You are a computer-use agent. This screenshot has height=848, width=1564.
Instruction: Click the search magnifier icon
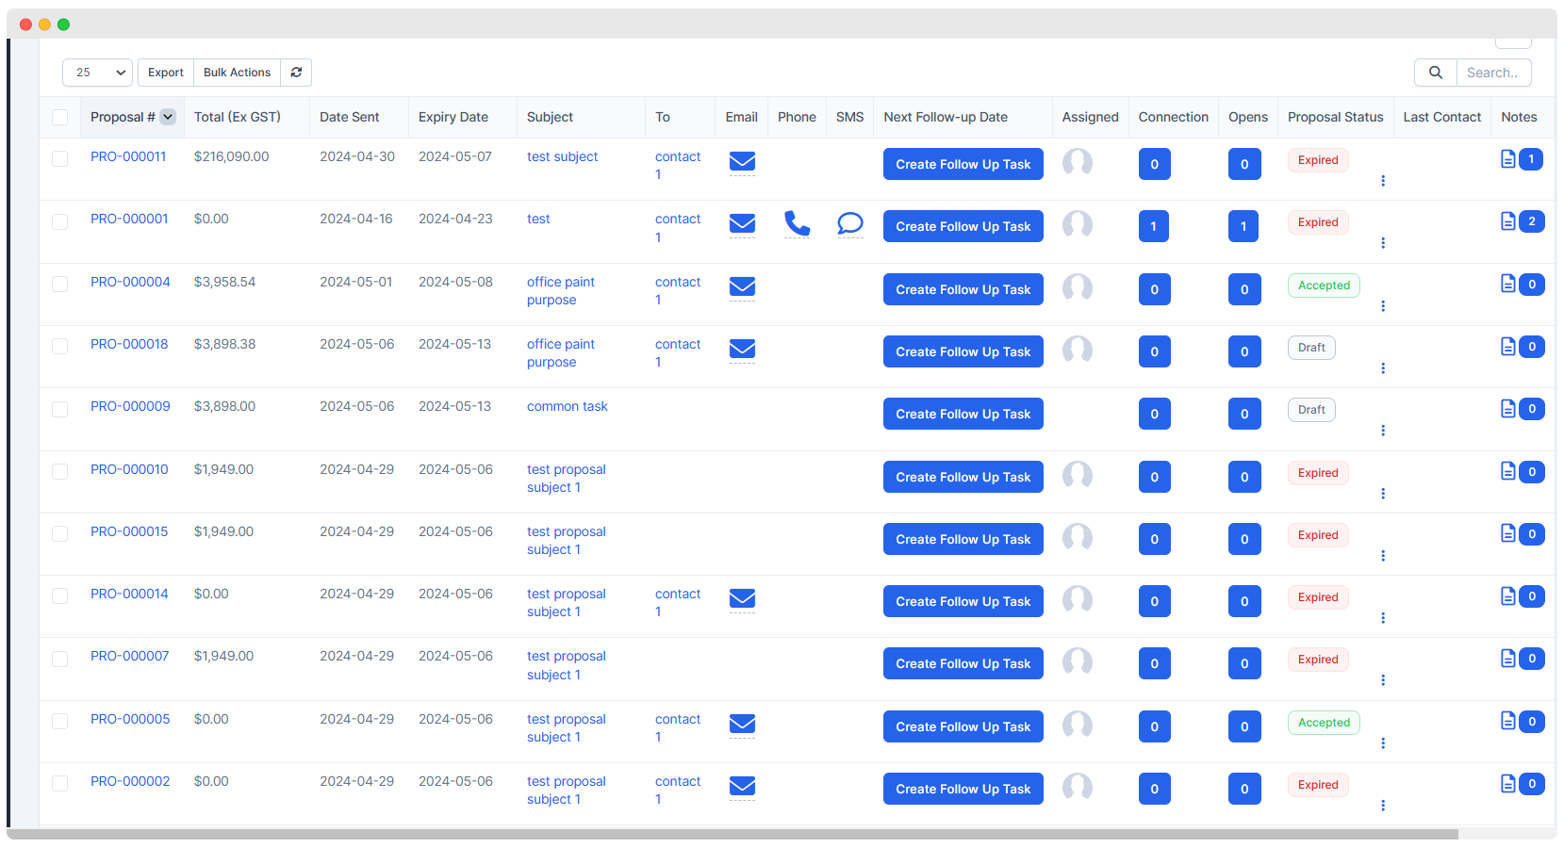[1435, 73]
